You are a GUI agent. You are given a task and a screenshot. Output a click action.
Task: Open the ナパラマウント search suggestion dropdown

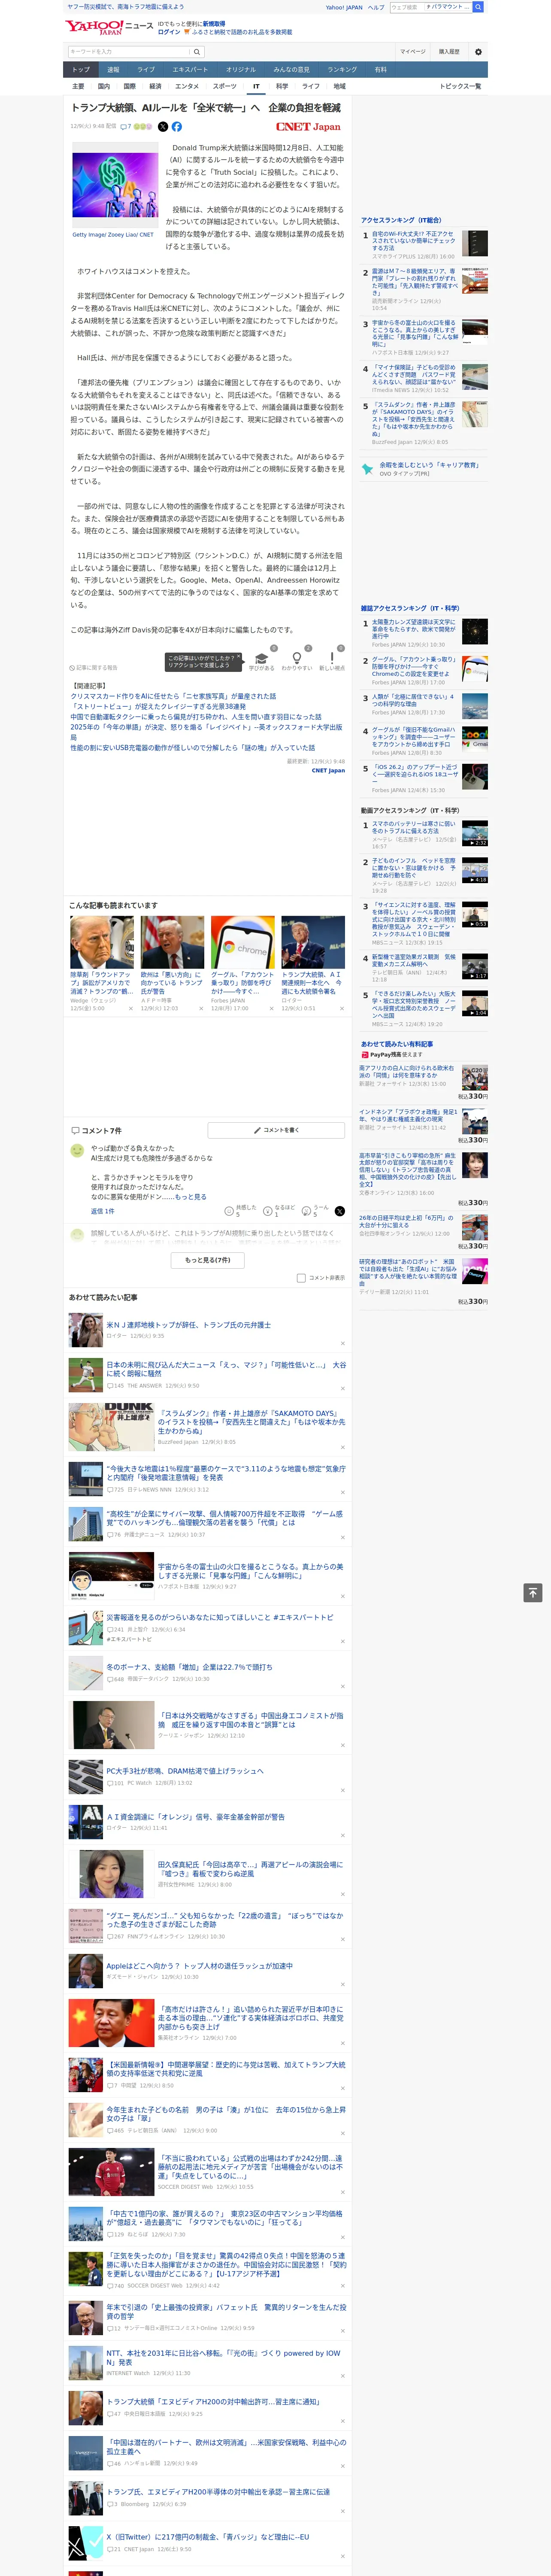tap(447, 7)
